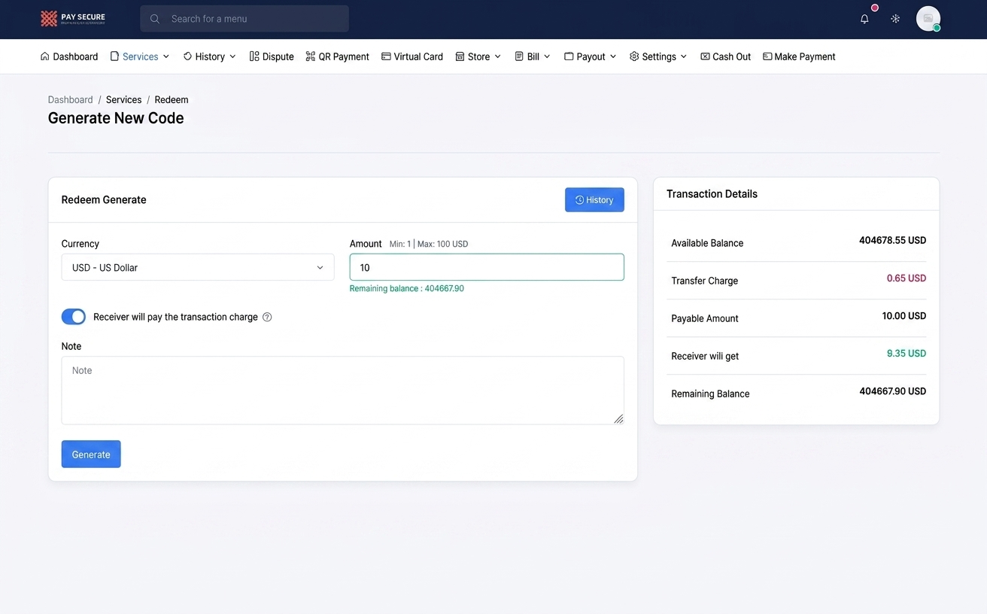
Task: Click the Pay Secure logo
Action: (x=73, y=19)
